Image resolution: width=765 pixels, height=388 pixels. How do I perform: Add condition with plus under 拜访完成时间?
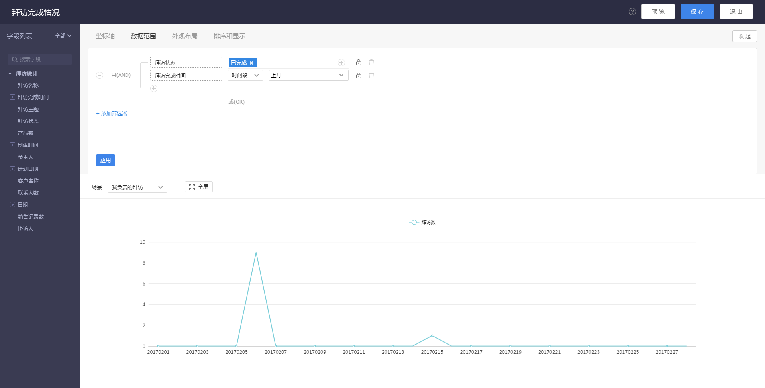(x=154, y=88)
